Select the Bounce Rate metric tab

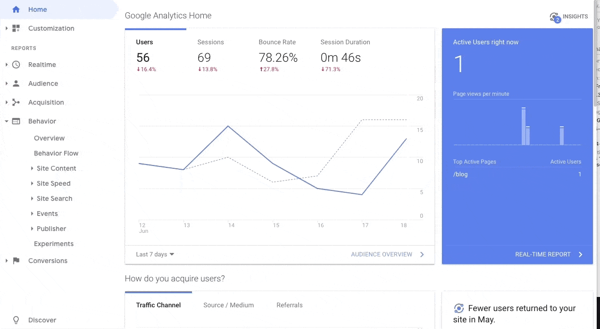coord(278,55)
